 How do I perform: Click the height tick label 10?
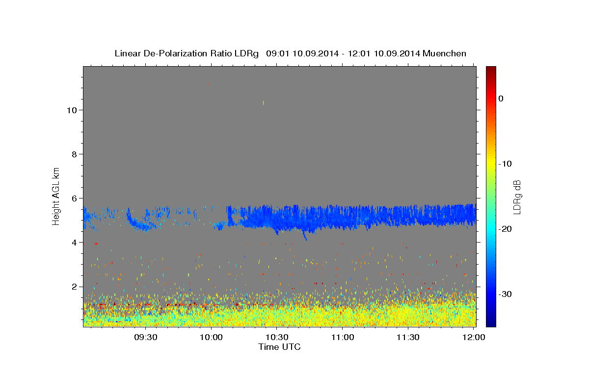(72, 110)
